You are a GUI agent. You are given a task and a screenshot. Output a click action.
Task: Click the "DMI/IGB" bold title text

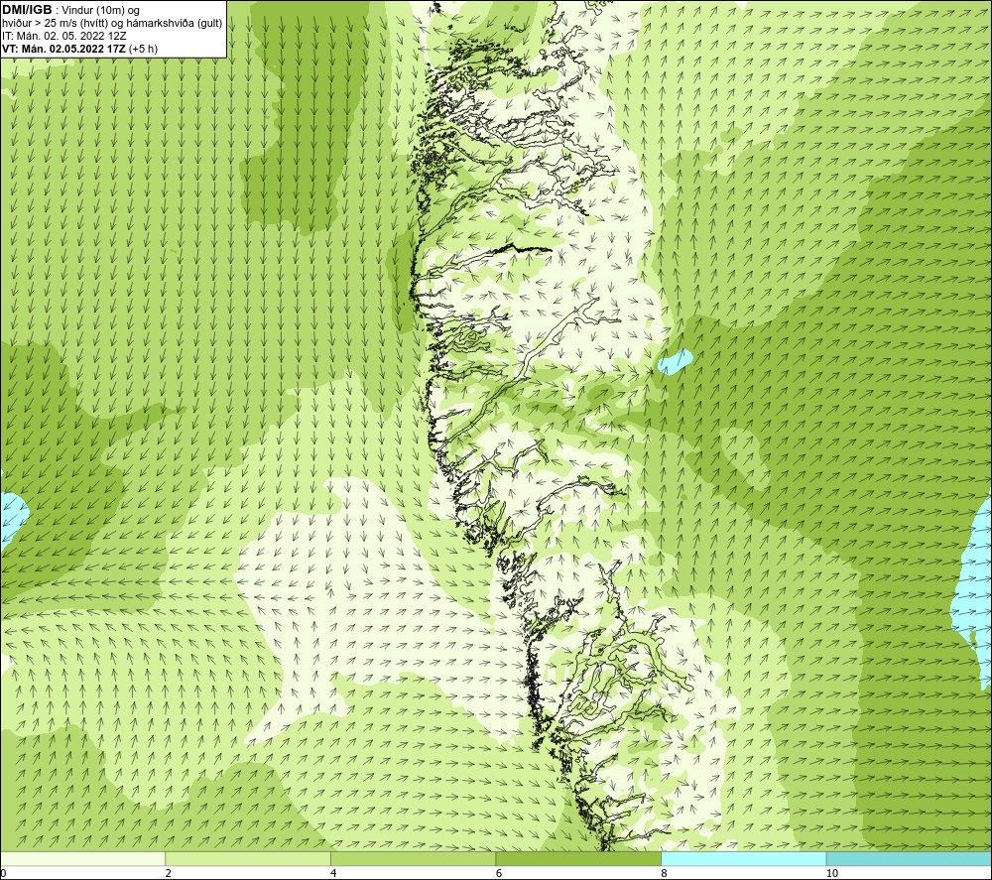(x=27, y=10)
